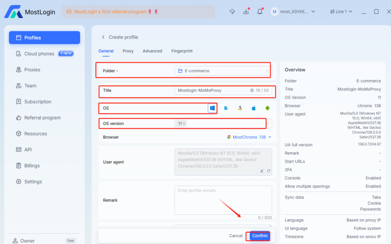Viewport: 391px width, 244px height.
Task: Click the Cancel button
Action: click(x=236, y=236)
